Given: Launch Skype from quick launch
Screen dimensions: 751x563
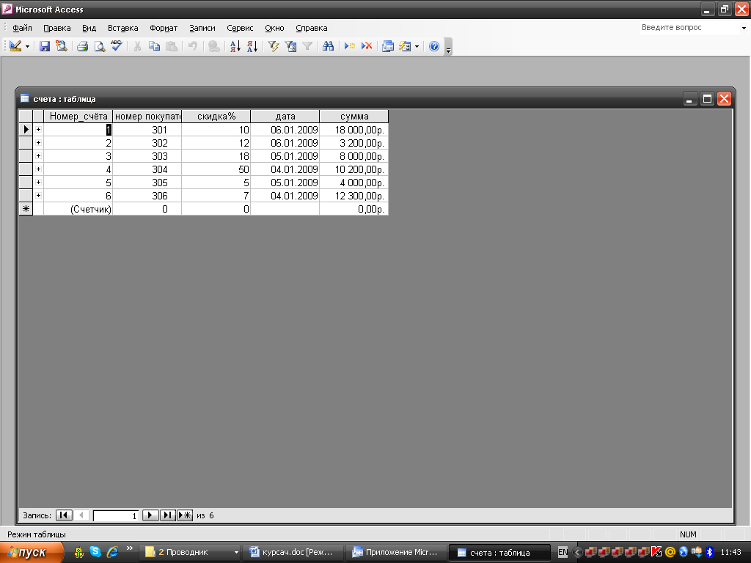Looking at the screenshot, I should point(95,551).
